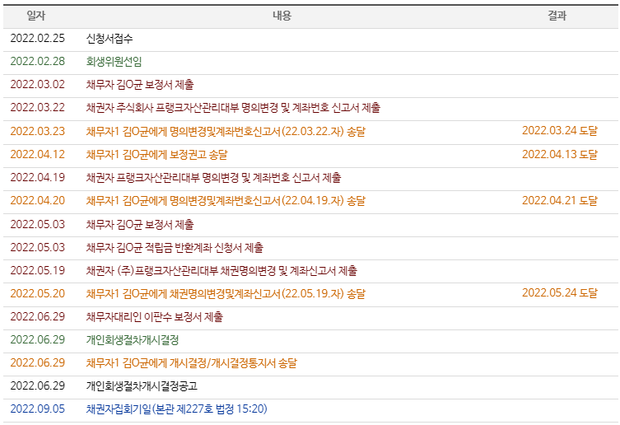Click the date 2022.04.12
The image size is (620, 425).
click(x=38, y=154)
